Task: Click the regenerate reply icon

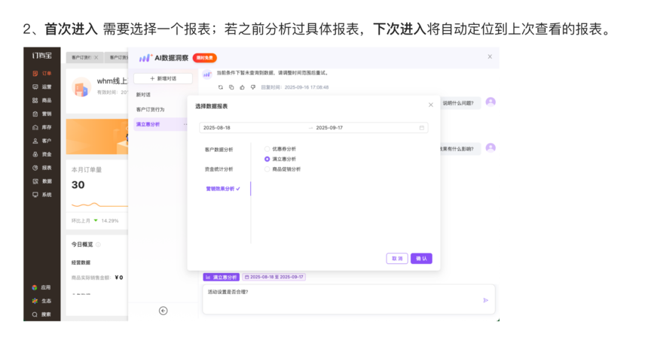Action: coord(221,87)
